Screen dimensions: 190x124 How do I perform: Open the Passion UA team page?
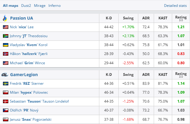[x=22, y=18]
